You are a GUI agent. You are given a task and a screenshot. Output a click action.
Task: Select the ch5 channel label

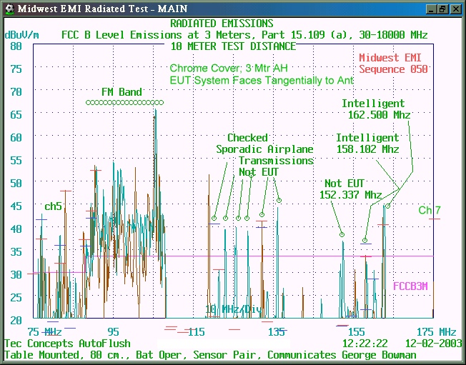click(x=53, y=206)
